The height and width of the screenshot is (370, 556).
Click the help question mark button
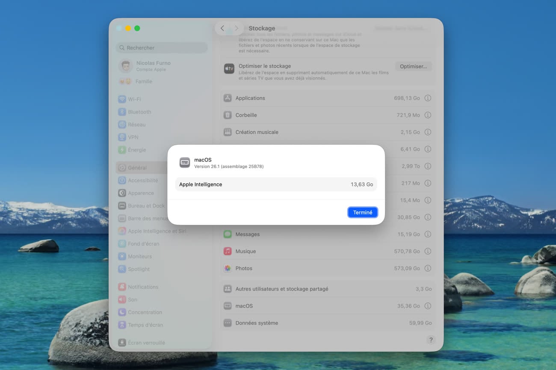pos(431,340)
